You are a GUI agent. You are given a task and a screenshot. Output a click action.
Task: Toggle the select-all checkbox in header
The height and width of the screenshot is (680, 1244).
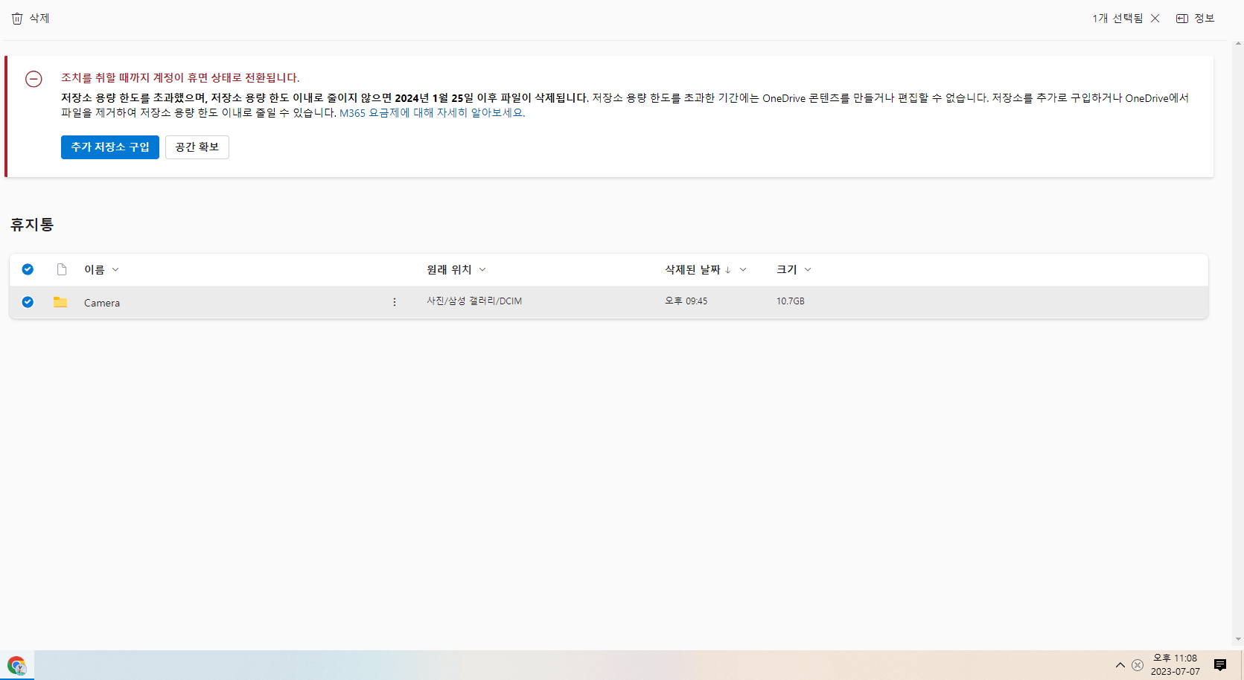coord(28,269)
